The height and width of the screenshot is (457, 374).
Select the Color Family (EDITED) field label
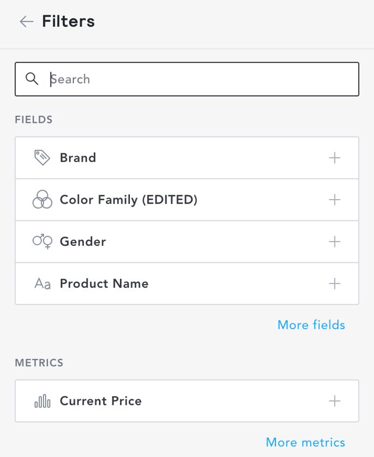tap(128, 200)
